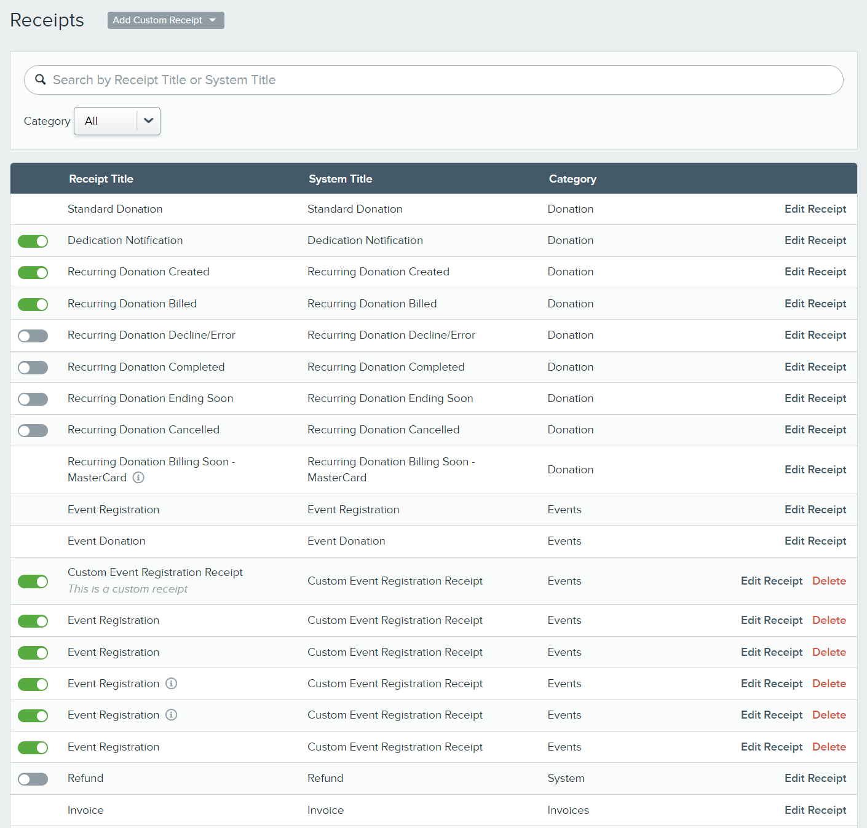The height and width of the screenshot is (828, 867).
Task: Edit Receipt for Recurring Donation Billing Soon - MasterCard
Action: click(815, 470)
